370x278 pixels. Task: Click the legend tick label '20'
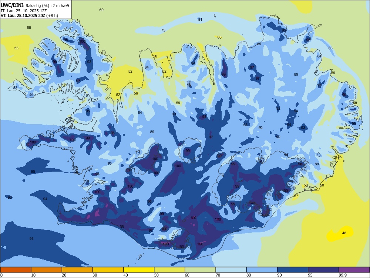(x=64, y=275)
